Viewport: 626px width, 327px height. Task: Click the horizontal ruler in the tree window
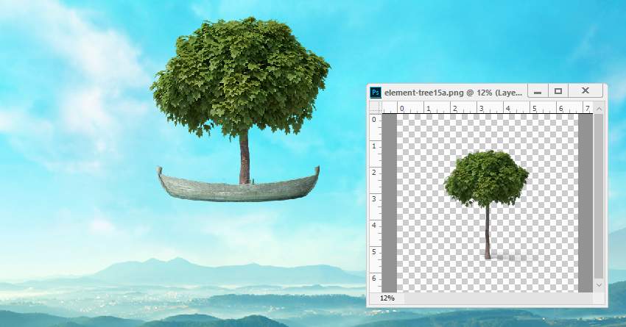click(x=487, y=107)
